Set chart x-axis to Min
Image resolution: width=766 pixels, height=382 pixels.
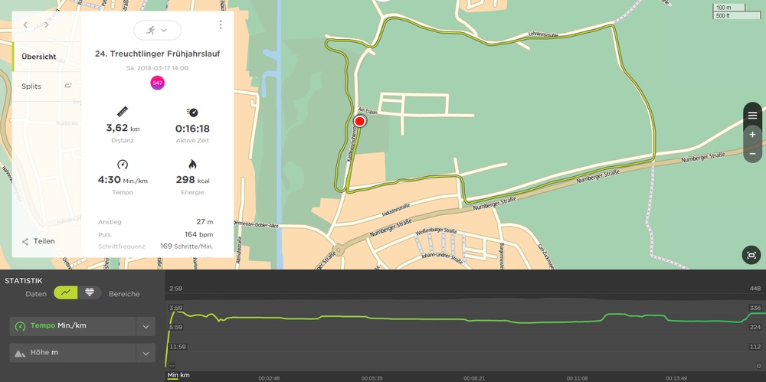point(172,375)
